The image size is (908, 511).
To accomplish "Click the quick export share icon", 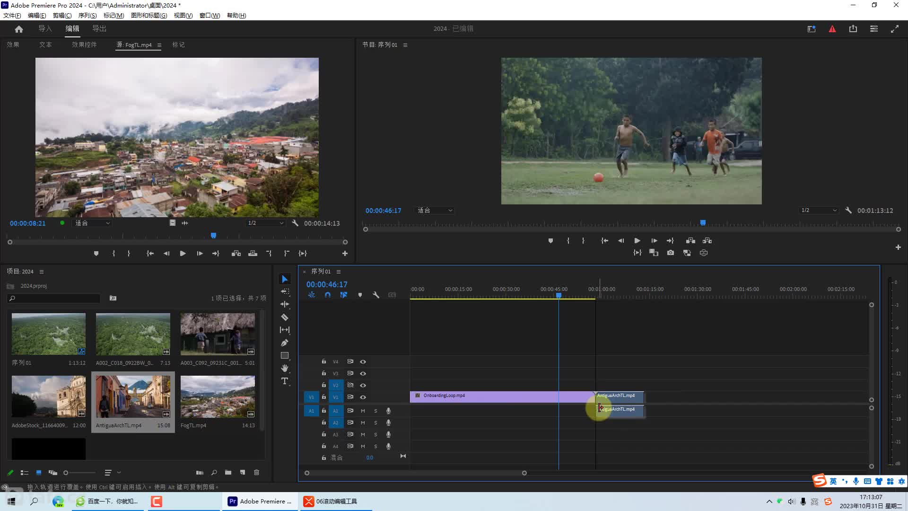I will pos(853,29).
